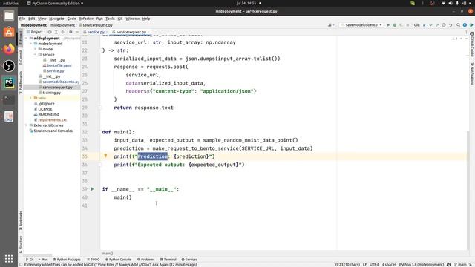Expand the model folder

(x=35, y=49)
